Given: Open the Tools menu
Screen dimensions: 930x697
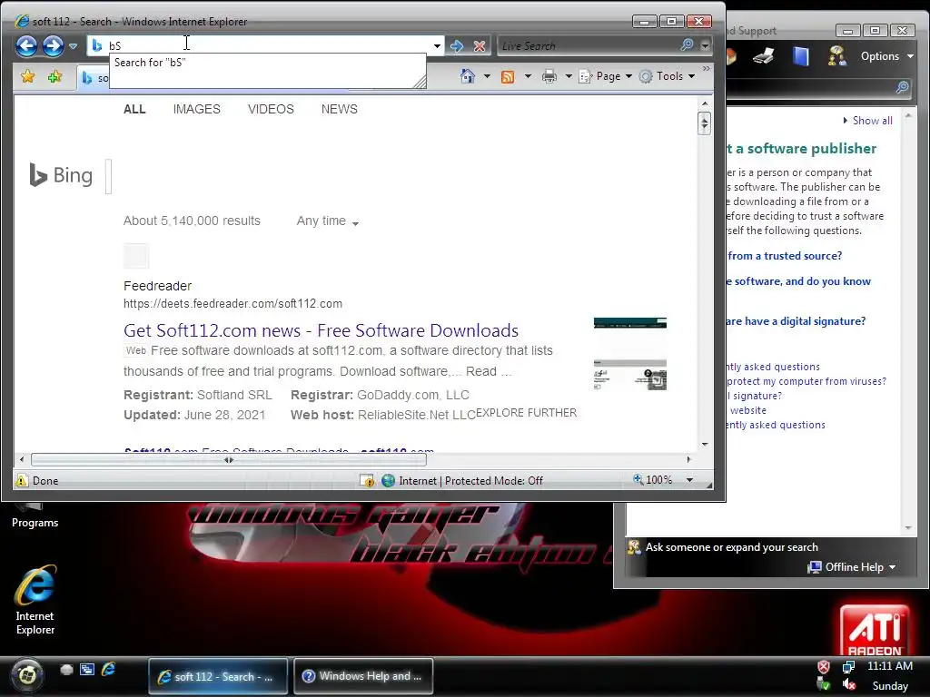Looking at the screenshot, I should [x=668, y=76].
